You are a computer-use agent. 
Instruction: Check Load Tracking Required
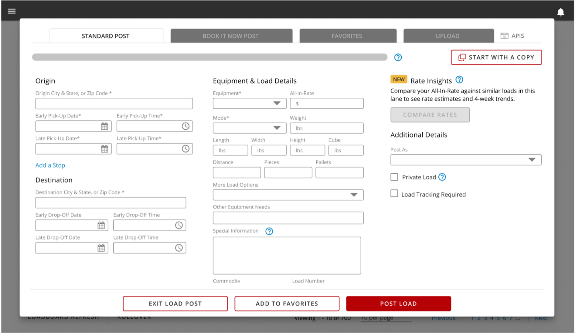coord(394,194)
